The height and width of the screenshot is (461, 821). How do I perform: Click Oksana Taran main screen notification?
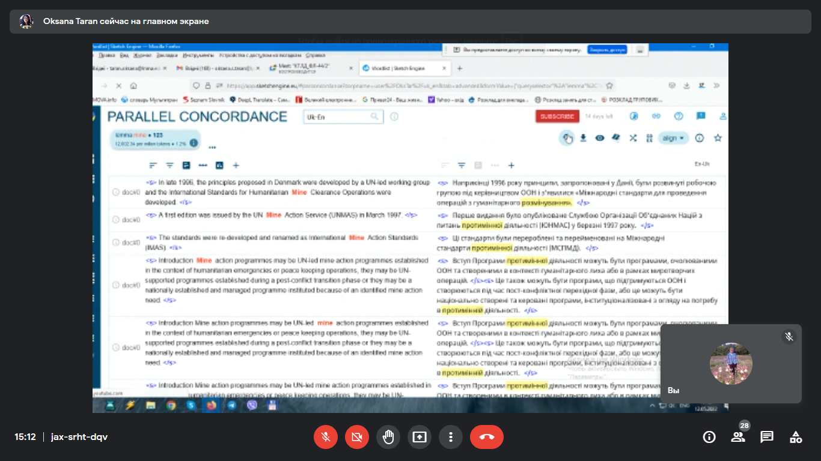click(410, 22)
